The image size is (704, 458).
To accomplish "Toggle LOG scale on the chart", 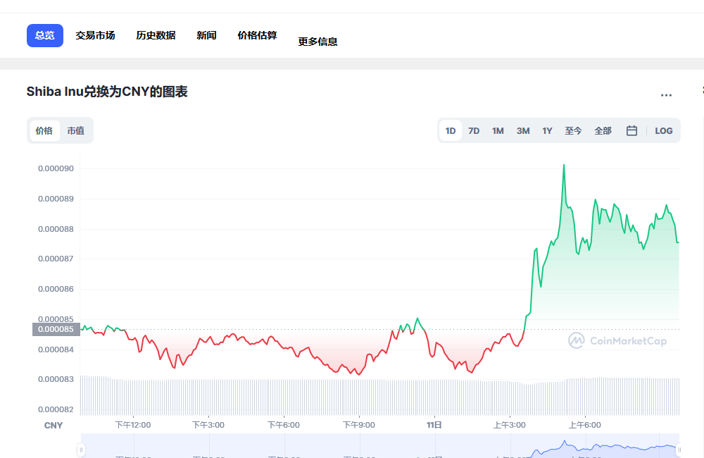I will (x=664, y=131).
